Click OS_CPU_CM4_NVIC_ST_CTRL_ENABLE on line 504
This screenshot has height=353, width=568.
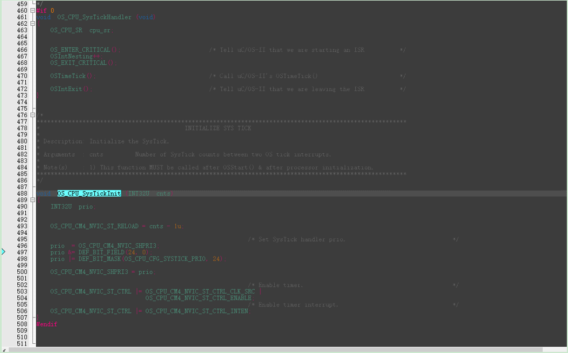coord(198,298)
